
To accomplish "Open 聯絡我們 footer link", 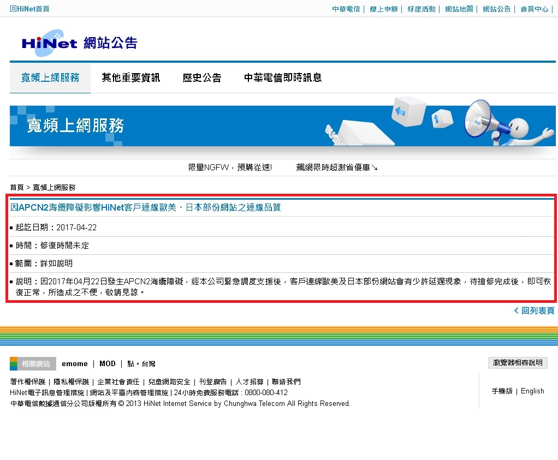I will (x=286, y=382).
